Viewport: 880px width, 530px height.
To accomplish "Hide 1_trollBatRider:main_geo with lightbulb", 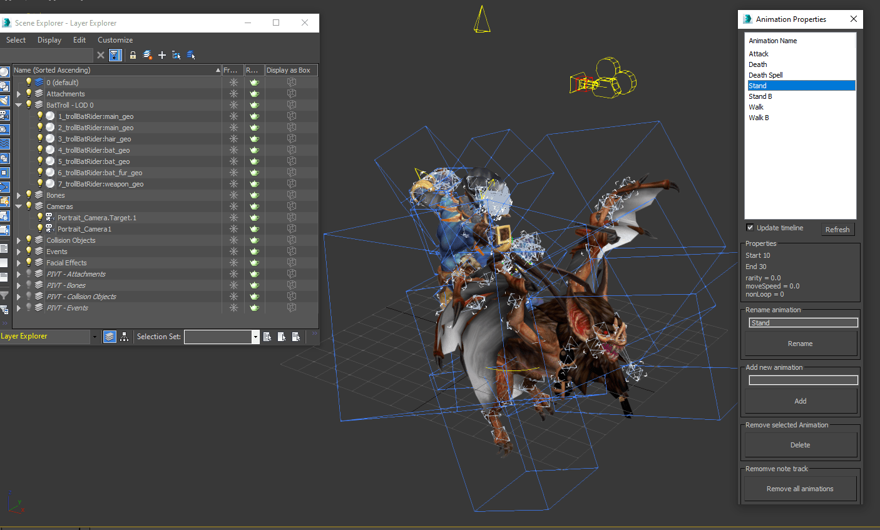I will (40, 116).
